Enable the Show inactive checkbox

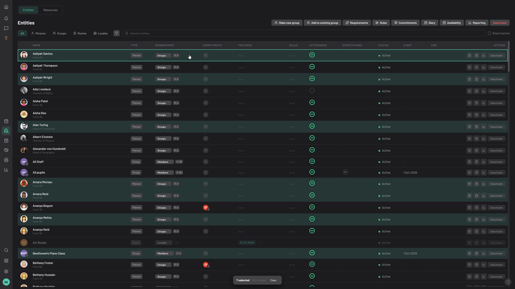coord(490,33)
